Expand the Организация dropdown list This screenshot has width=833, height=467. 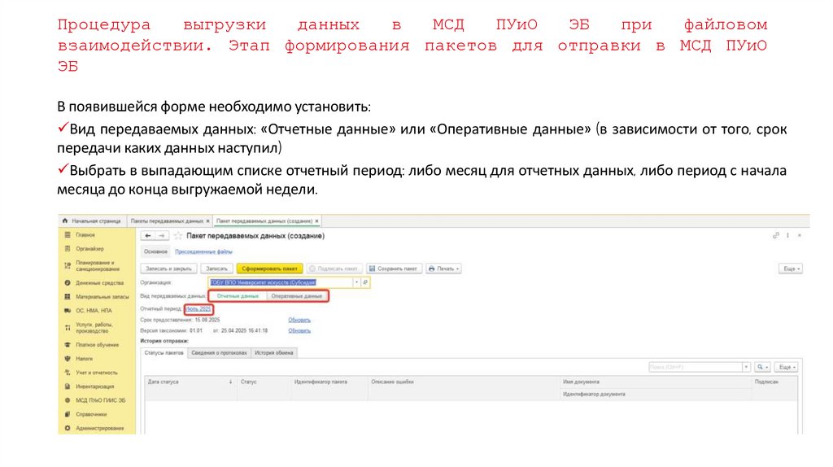(356, 282)
